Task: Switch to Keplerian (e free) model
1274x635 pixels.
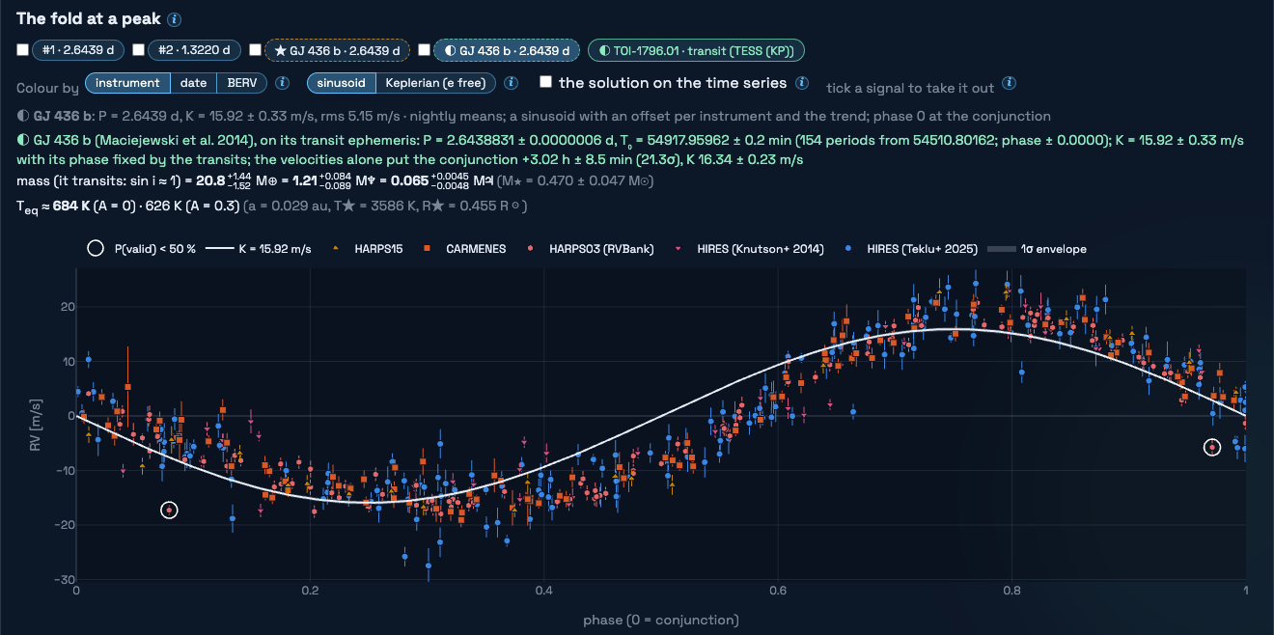Action: (x=435, y=83)
